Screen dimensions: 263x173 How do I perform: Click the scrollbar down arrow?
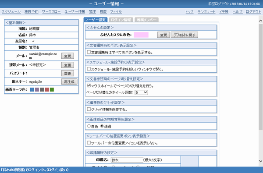coord(260,161)
